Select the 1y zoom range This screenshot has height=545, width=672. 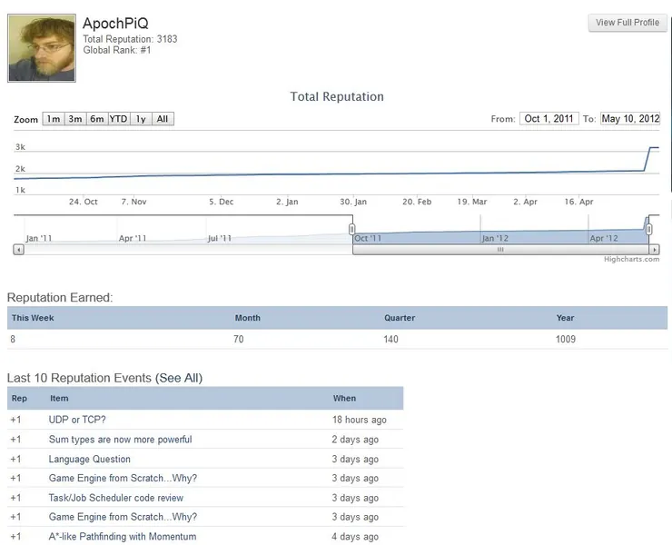(141, 119)
